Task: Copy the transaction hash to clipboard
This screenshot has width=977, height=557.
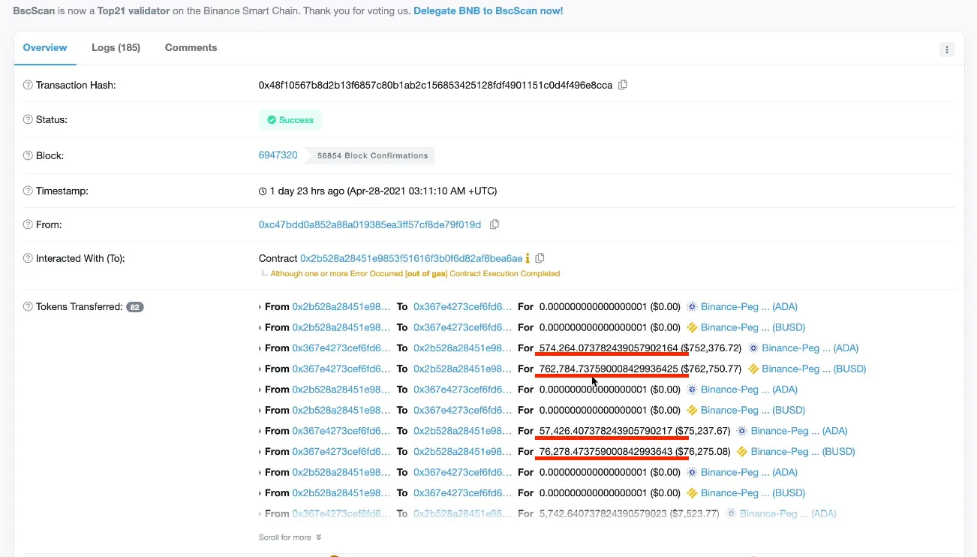Action: point(623,85)
